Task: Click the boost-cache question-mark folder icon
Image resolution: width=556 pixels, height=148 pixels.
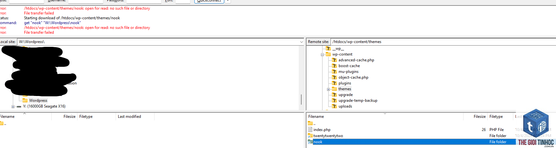Action: tap(334, 66)
